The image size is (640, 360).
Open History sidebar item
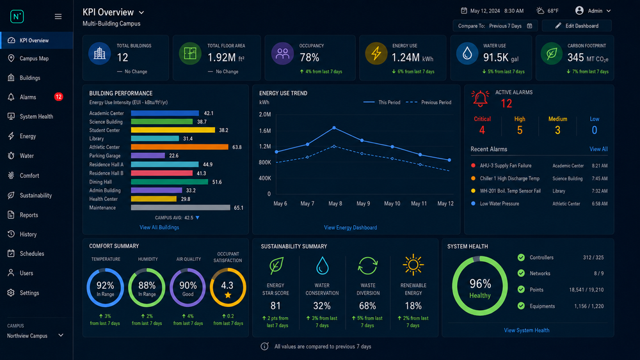(36, 234)
